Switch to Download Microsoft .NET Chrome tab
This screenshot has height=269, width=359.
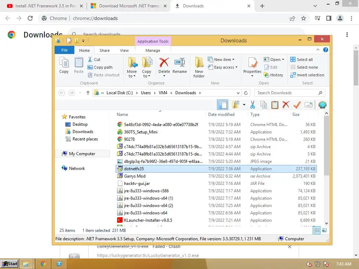(x=129, y=6)
